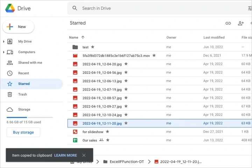Screen dimensions: 252x168
Task: Unstar 2022-04-19_12-04-56.jpg
Action: coord(126,72)
